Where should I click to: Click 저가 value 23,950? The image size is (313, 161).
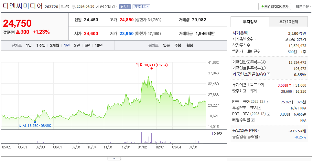click(126, 33)
